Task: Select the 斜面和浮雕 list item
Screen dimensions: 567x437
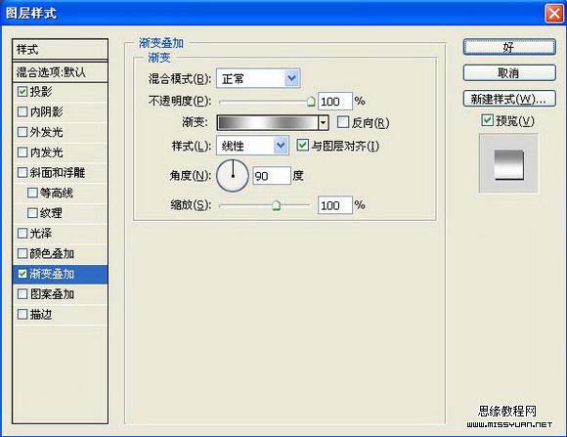Action: click(60, 173)
